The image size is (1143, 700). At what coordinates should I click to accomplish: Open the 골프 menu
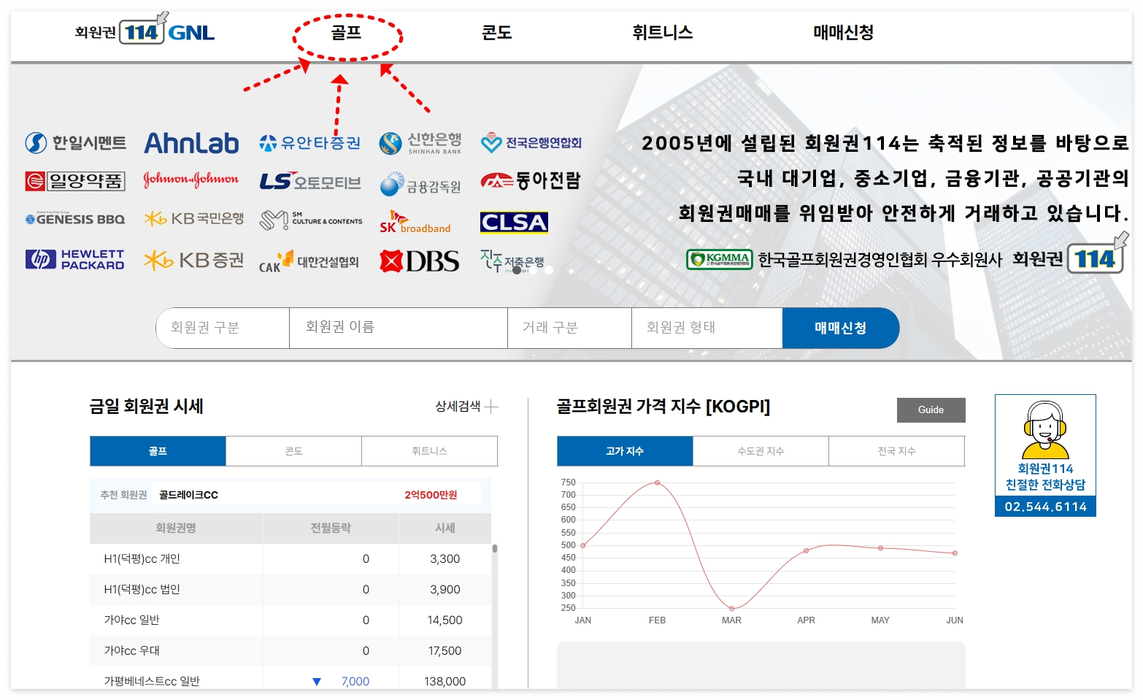point(347,32)
